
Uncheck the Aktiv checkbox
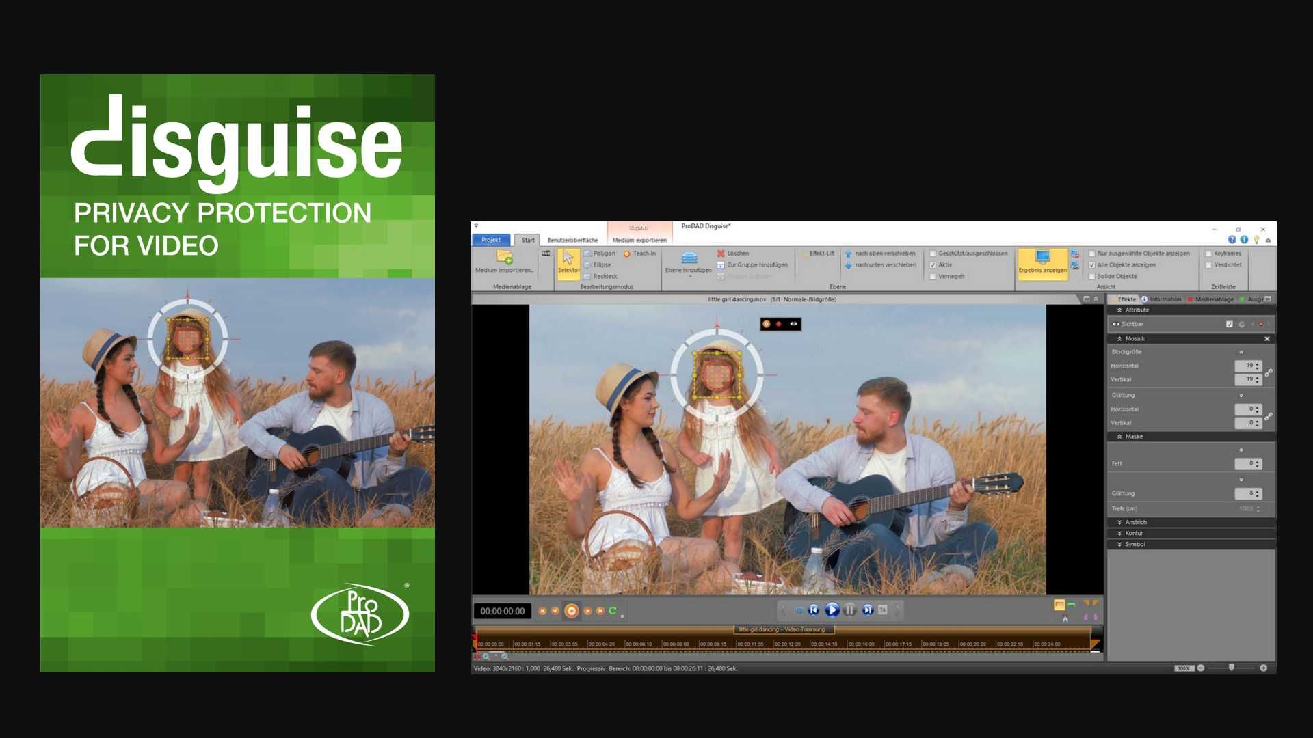pos(933,264)
